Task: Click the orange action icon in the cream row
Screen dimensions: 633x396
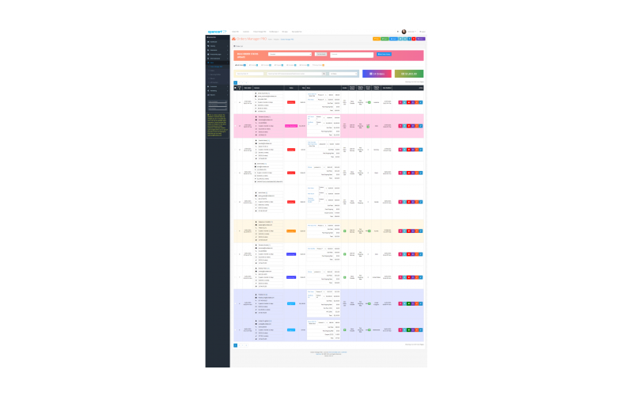Action: click(x=417, y=230)
